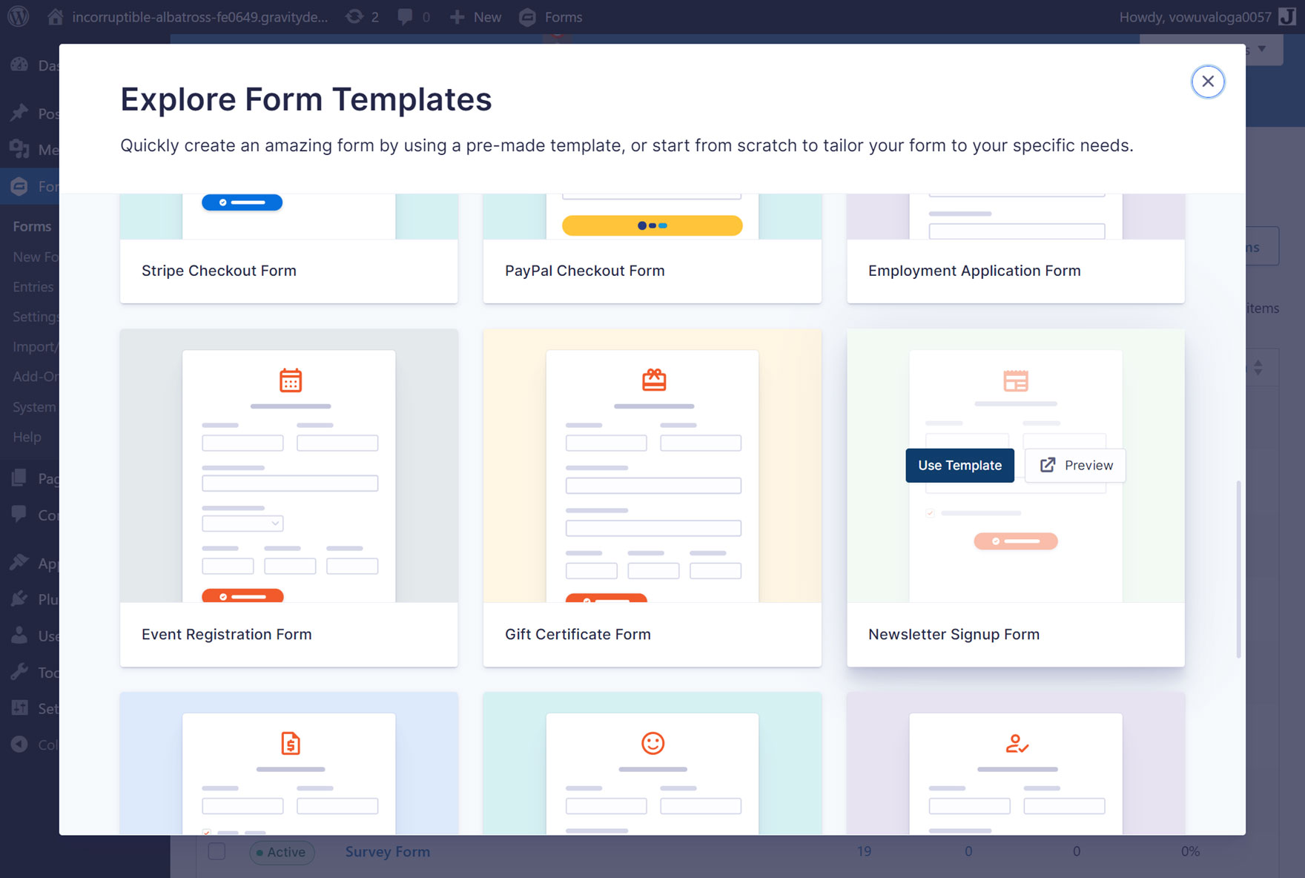Close the Explore Form Templates dialog

pos(1208,82)
